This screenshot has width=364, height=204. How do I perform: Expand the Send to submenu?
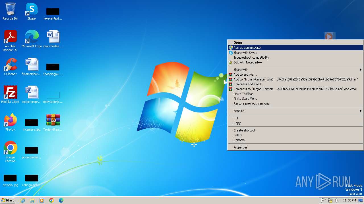click(x=295, y=111)
